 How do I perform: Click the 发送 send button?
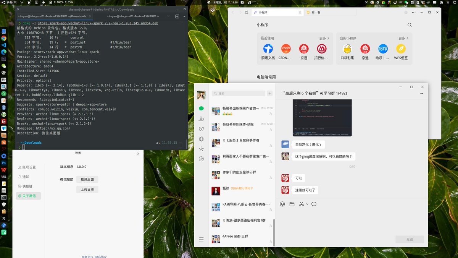click(410, 239)
